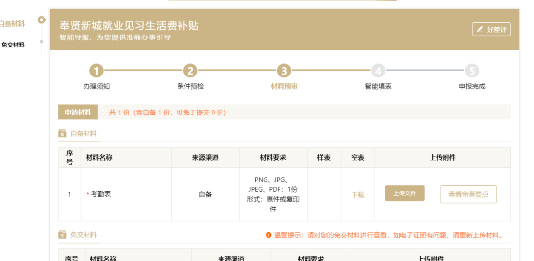
Task: Click the 自备 source channel cell
Action: (205, 194)
